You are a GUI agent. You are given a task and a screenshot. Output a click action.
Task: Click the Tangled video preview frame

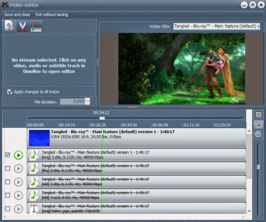[x=182, y=69]
